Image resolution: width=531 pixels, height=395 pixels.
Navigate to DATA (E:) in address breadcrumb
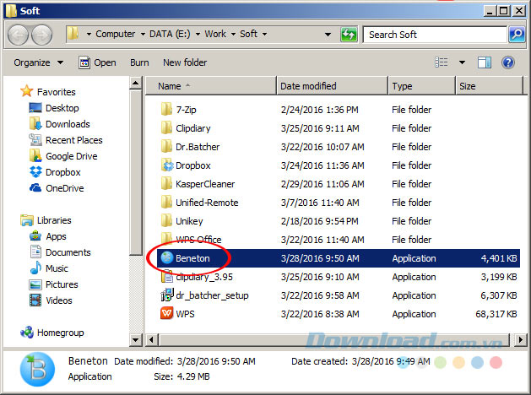(170, 35)
